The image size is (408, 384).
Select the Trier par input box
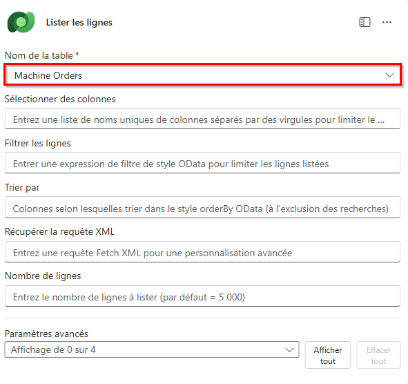[x=202, y=207]
